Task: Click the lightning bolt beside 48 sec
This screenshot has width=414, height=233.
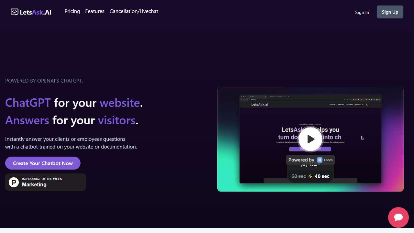Action: click(x=310, y=176)
